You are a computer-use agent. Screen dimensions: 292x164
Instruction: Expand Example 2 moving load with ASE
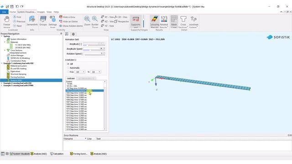(x=2, y=83)
